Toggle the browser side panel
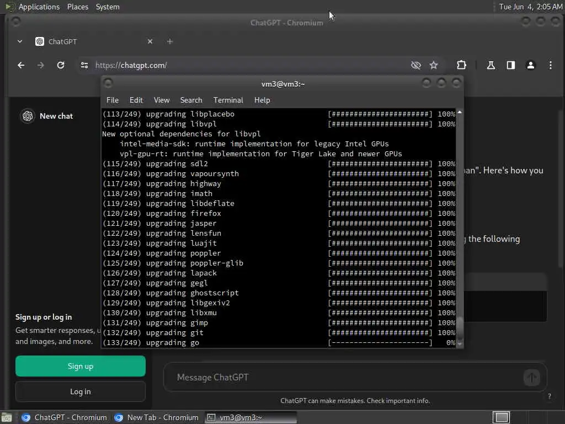565x424 pixels. [510, 65]
